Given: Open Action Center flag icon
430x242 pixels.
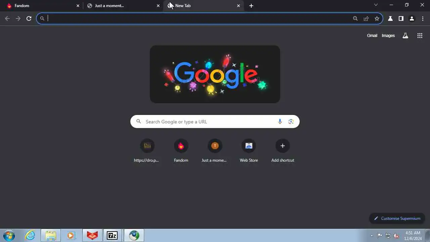Looking at the screenshot, I should (x=380, y=236).
